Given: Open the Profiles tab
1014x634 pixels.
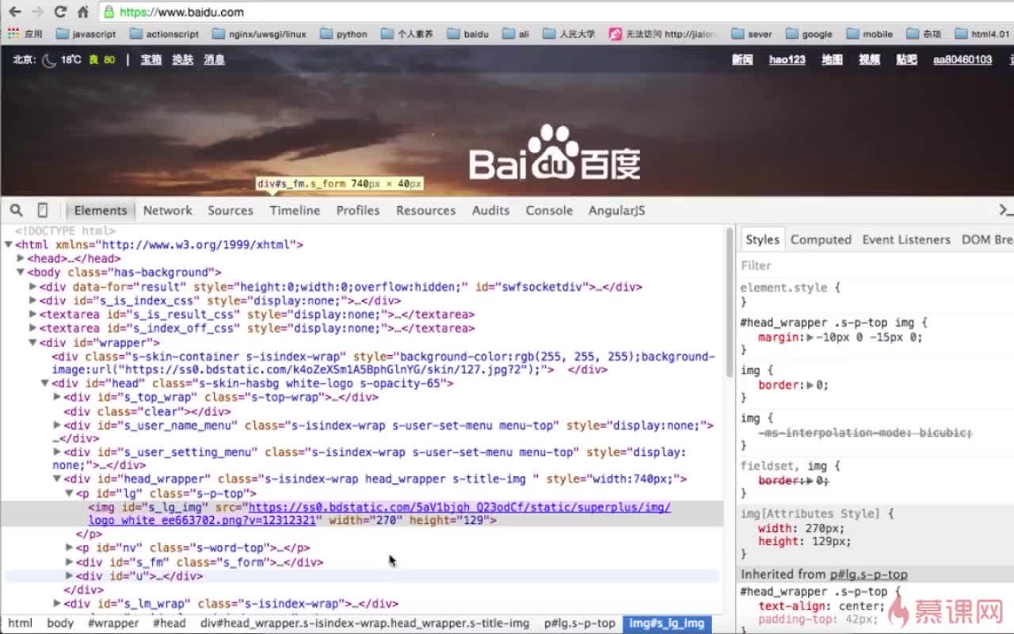Looking at the screenshot, I should (x=358, y=210).
